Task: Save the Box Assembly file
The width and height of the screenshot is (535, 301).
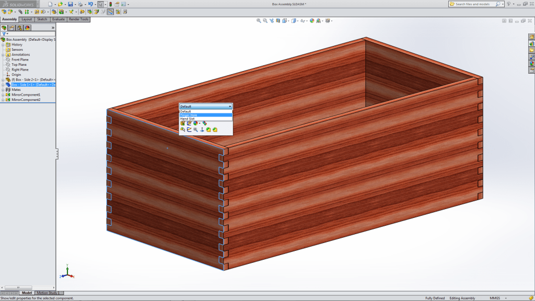Action: click(71, 4)
